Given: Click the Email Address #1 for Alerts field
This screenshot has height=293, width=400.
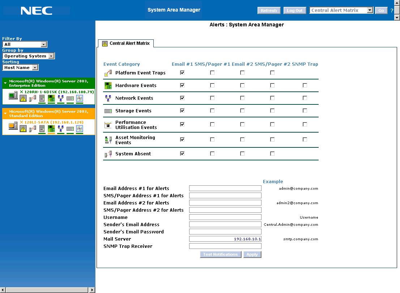Looking at the screenshot, I should [x=225, y=188].
